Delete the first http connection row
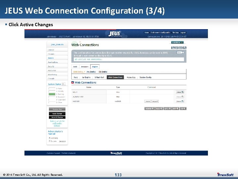This screenshot has height=179, width=238. pos(180,92)
